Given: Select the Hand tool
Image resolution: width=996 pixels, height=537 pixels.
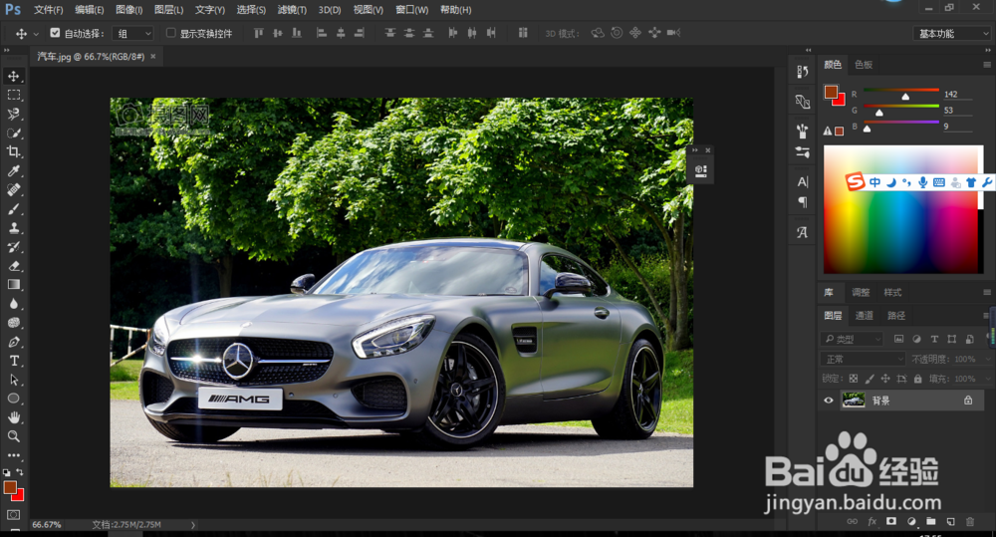Looking at the screenshot, I should click(x=13, y=417).
